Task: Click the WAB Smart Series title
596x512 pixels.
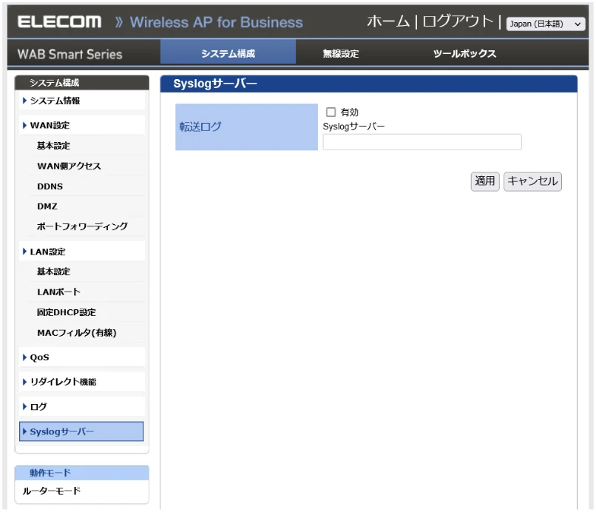Action: point(70,54)
